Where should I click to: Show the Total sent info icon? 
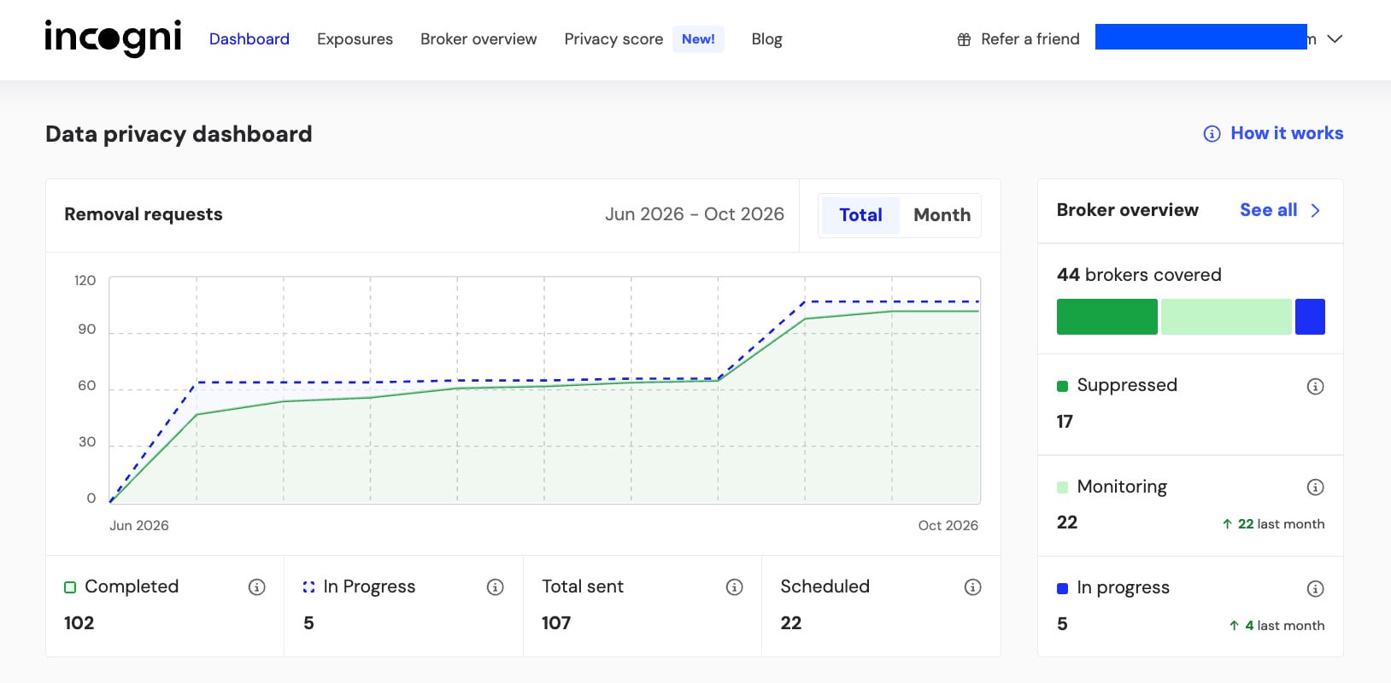tap(734, 587)
